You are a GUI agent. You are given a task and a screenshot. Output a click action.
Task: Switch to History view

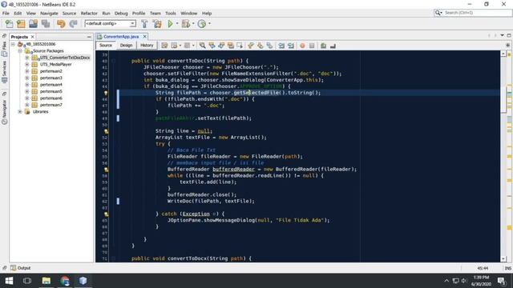(x=147, y=46)
